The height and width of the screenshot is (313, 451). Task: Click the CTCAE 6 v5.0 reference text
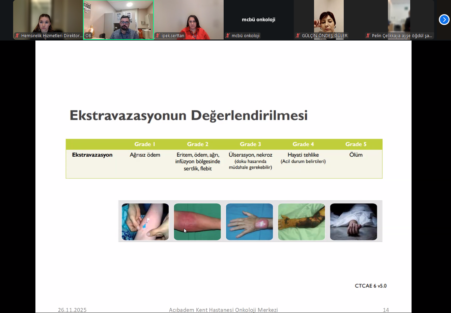370,286
